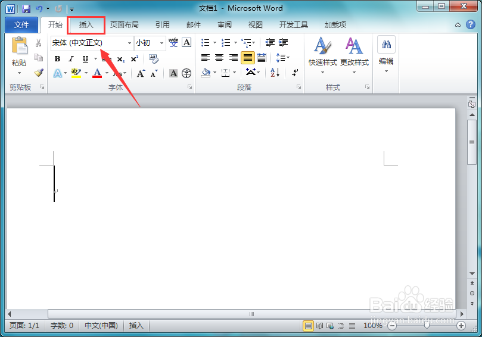Toggle Bold formatting
482x337 pixels.
click(57, 59)
